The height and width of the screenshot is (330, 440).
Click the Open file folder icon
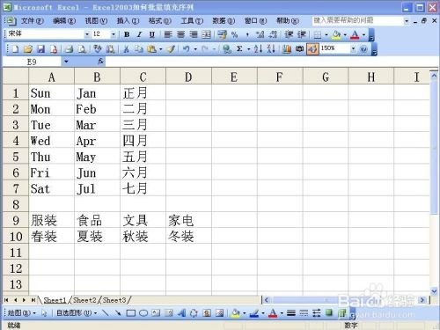pyautogui.click(x=27, y=49)
